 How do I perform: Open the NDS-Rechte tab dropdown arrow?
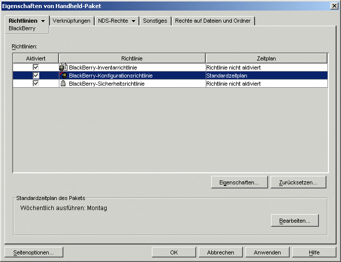coord(133,21)
